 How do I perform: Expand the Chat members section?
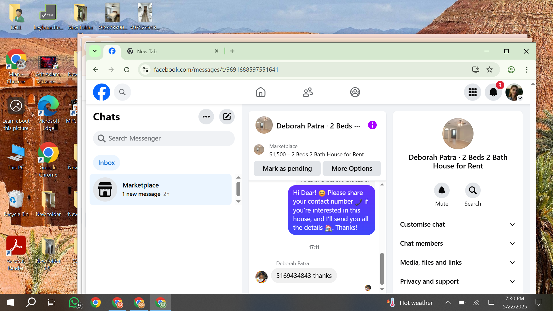click(x=457, y=243)
